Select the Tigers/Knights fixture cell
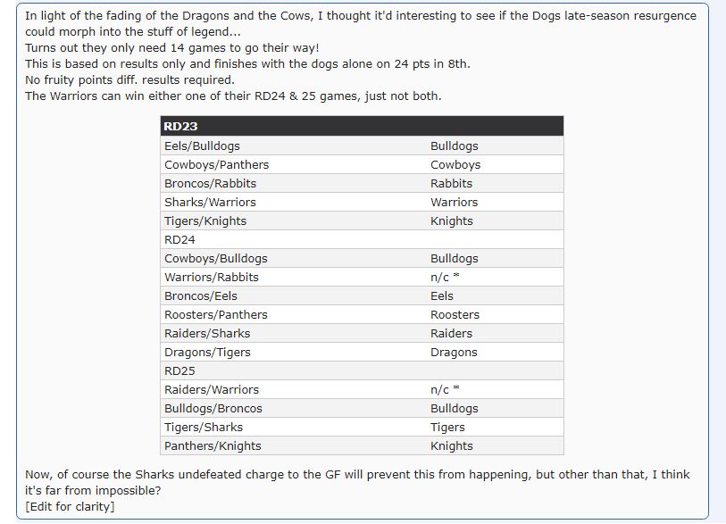Screen dimensions: 726x524 point(205,220)
